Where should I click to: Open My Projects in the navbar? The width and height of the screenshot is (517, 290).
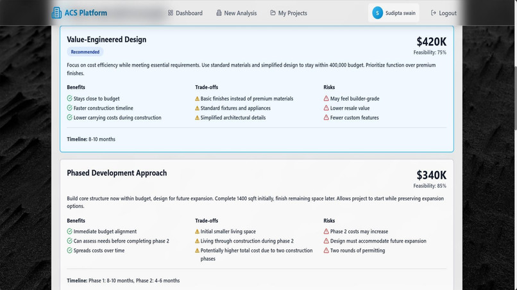point(289,13)
